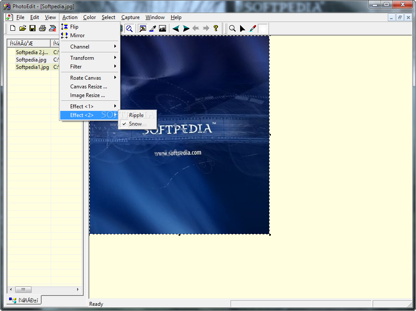Click the Softpedia image on the canvas
Viewport: 416px width, 311px height.
pyautogui.click(x=179, y=135)
